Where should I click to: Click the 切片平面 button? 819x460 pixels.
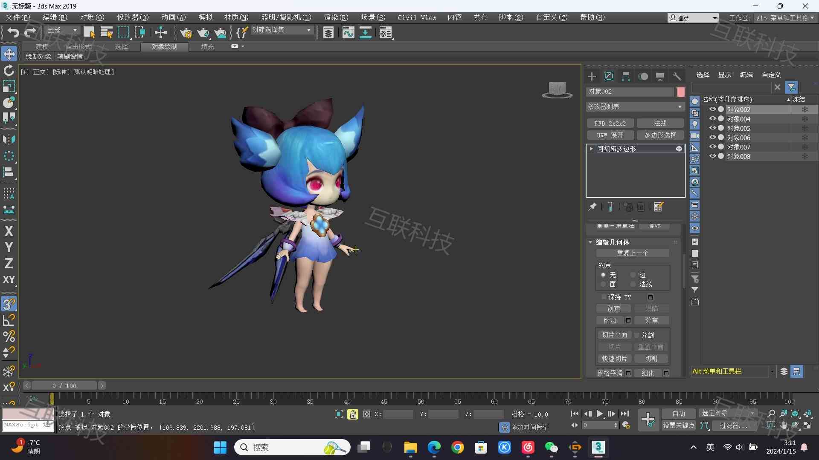(615, 335)
